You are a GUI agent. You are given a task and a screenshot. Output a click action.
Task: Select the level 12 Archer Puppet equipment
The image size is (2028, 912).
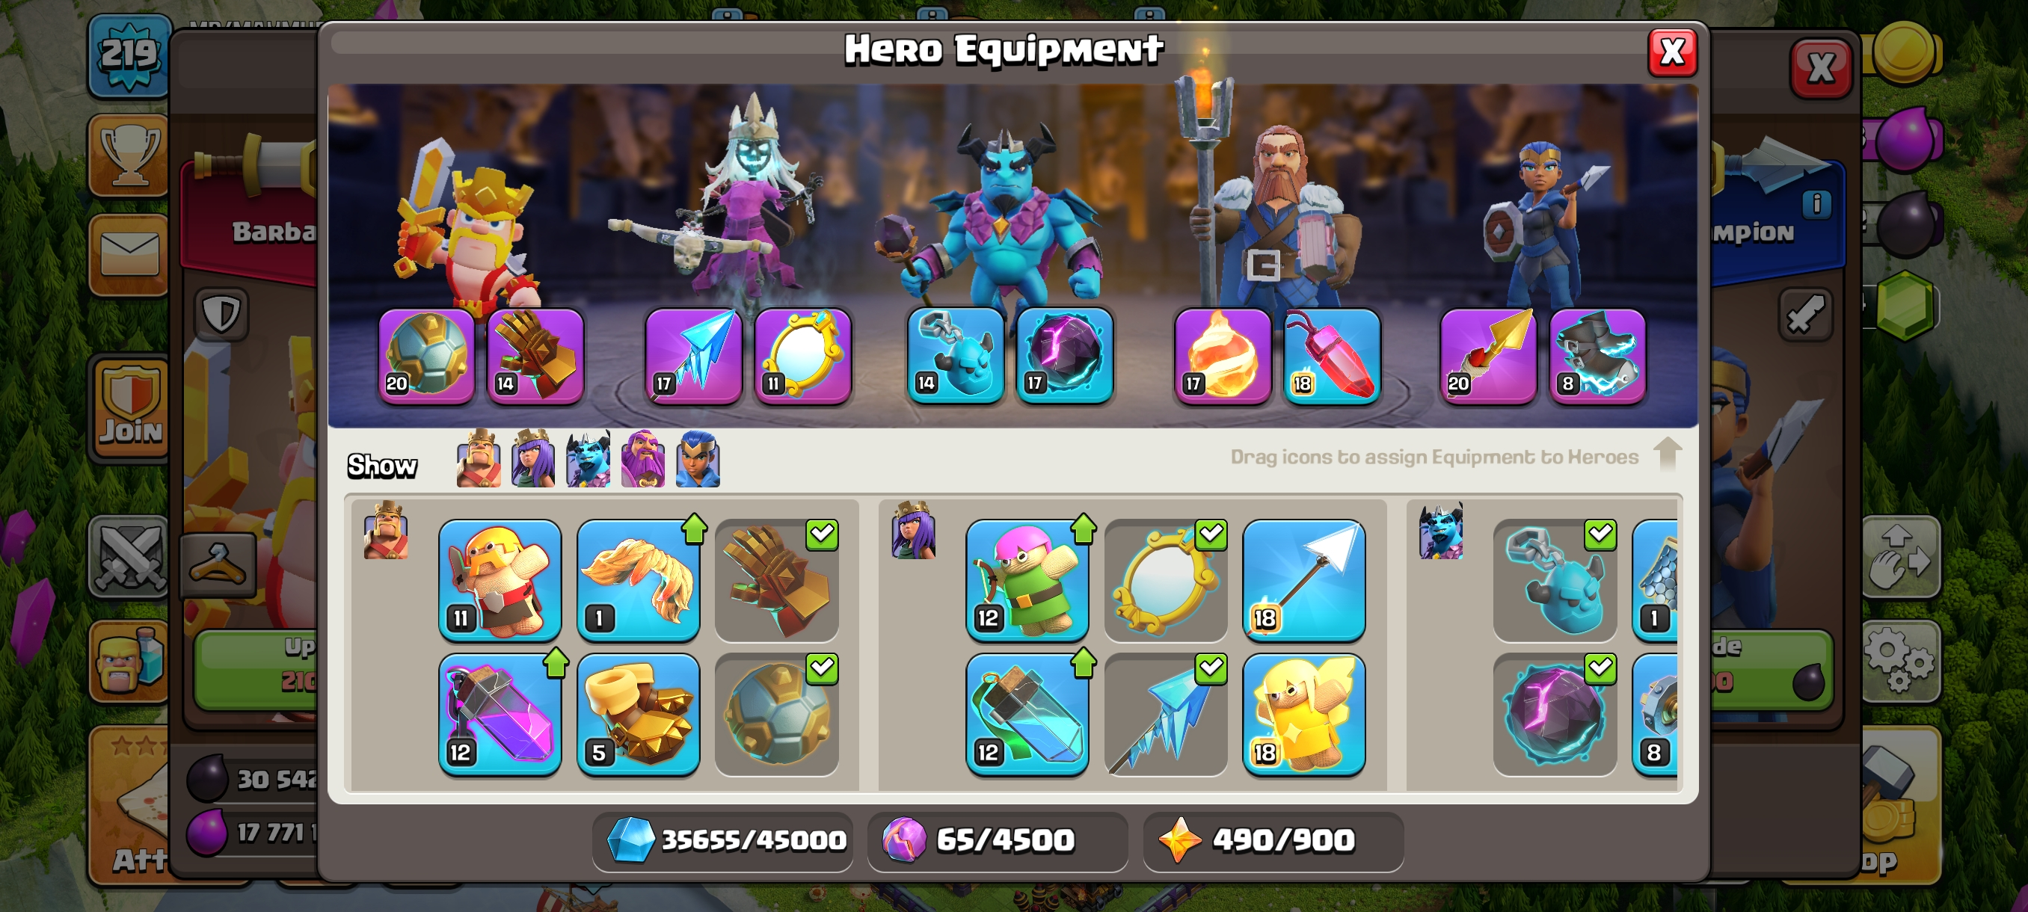[1027, 579]
